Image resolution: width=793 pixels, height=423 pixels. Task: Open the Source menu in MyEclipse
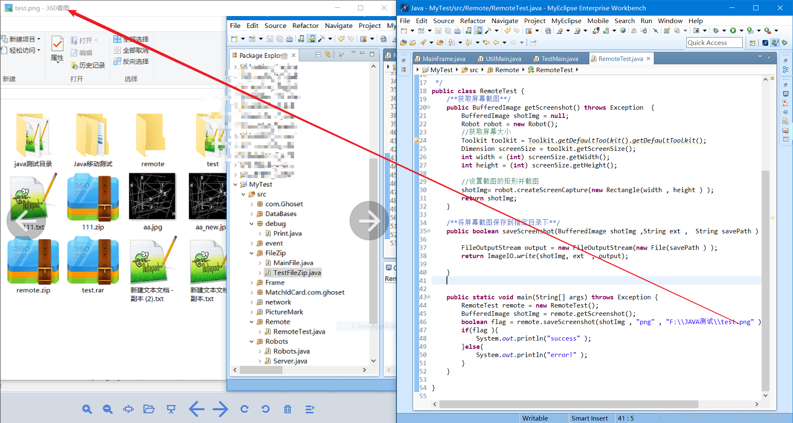444,21
